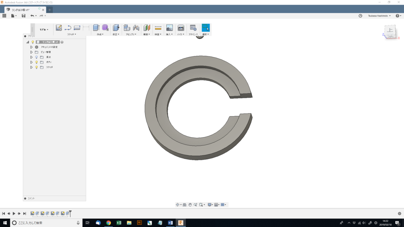The width and height of the screenshot is (404, 227).
Task: Save the document with the floppy icon
Action: click(x=23, y=16)
